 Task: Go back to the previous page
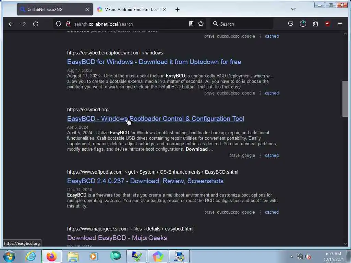(11, 24)
